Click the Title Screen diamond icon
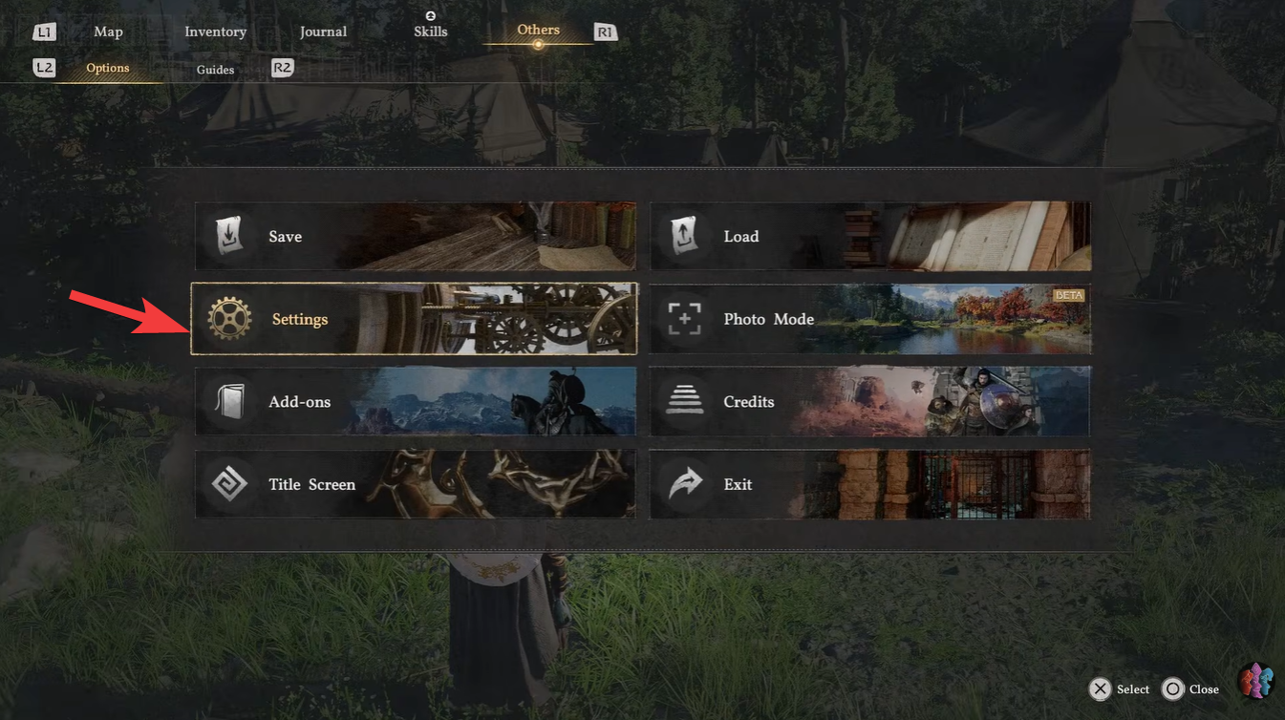 click(229, 484)
